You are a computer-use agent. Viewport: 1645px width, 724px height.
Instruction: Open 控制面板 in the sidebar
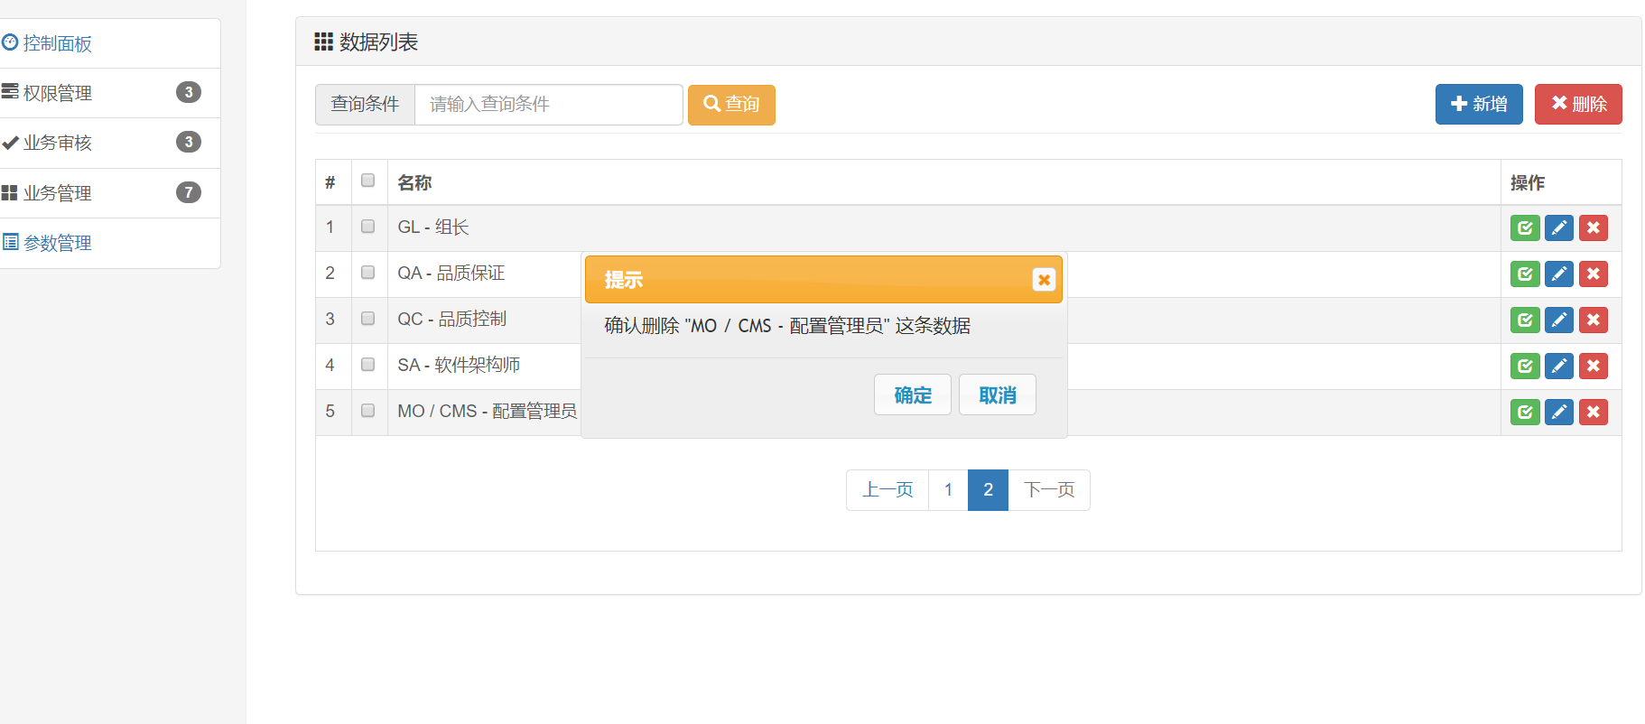110,43
